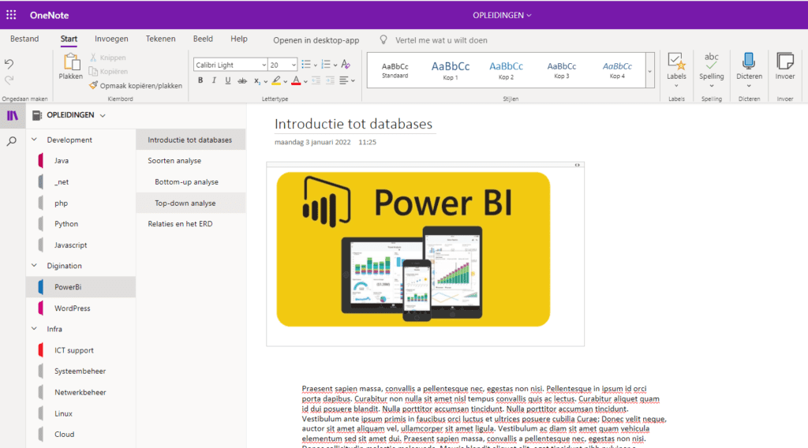Toggle italic formatting
This screenshot has height=448, width=808.
214,80
